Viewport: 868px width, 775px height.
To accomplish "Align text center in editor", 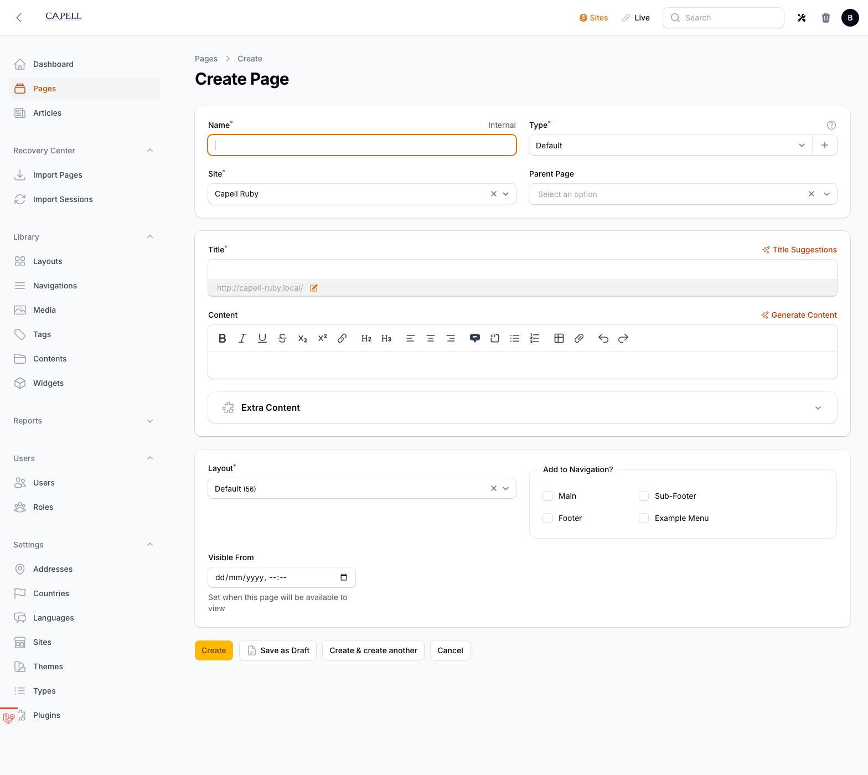I will pyautogui.click(x=431, y=338).
